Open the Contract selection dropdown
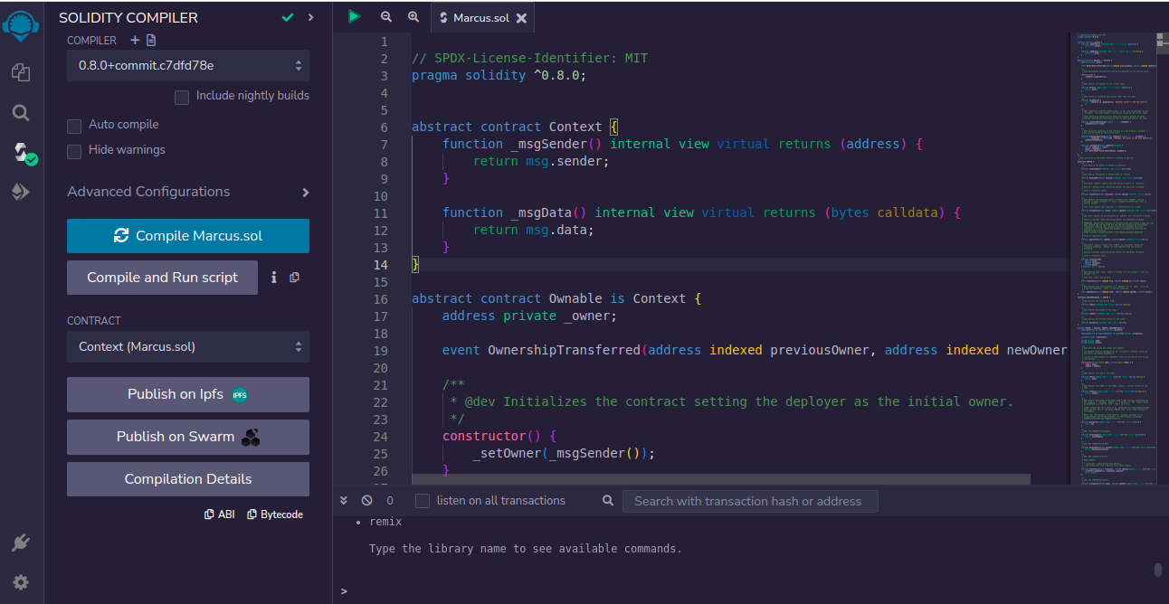The height and width of the screenshot is (604, 1169). 188,347
